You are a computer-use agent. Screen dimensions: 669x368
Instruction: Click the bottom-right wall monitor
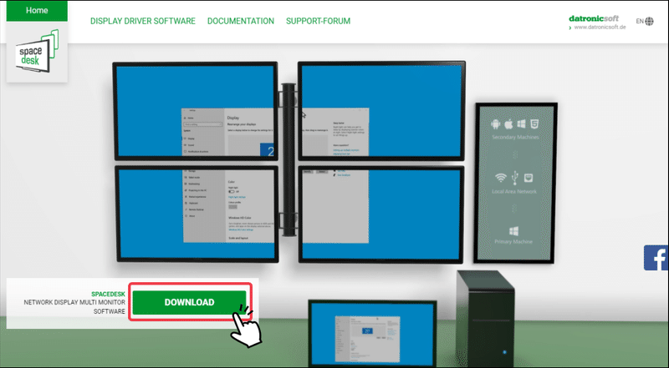pos(381,214)
